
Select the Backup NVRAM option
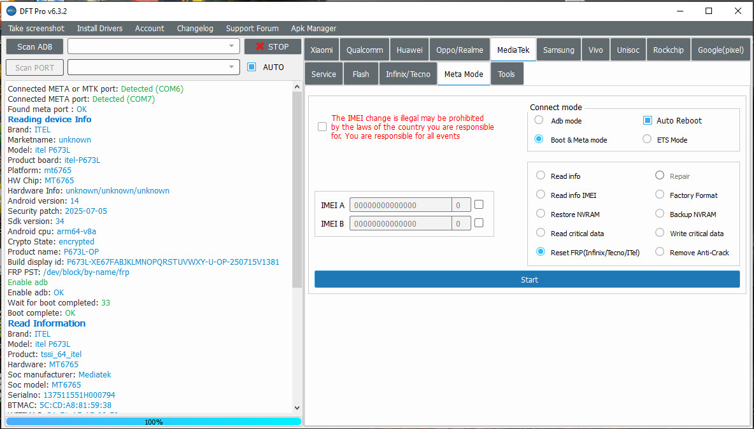[660, 215]
